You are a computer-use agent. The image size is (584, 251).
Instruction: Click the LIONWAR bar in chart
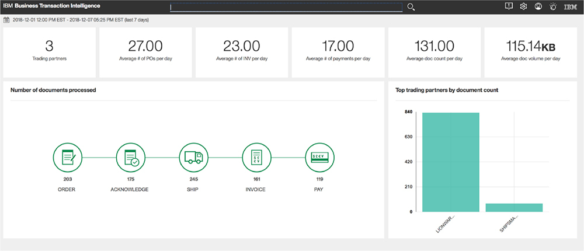click(x=451, y=162)
